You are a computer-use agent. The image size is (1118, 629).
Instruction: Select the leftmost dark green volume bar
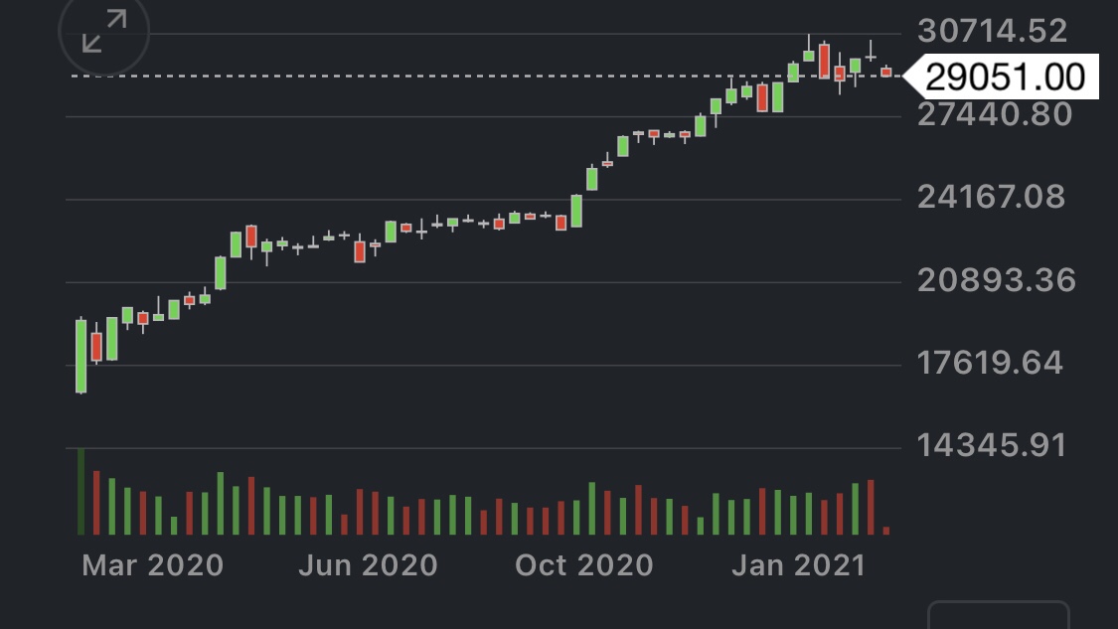point(80,492)
